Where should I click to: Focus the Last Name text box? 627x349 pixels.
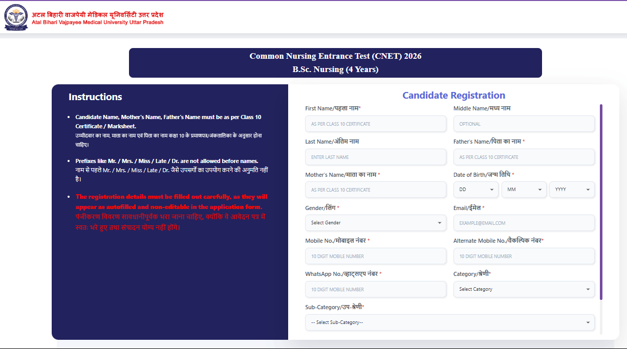click(x=376, y=157)
